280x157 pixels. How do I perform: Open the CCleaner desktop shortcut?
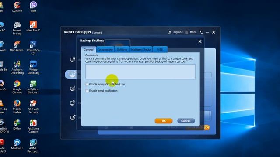click(x=17, y=7)
